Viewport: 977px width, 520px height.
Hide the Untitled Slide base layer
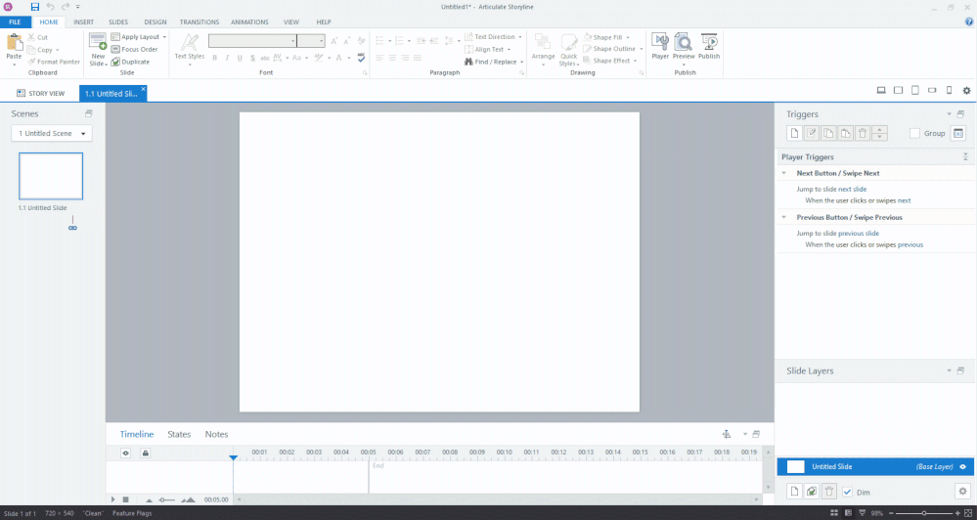962,467
